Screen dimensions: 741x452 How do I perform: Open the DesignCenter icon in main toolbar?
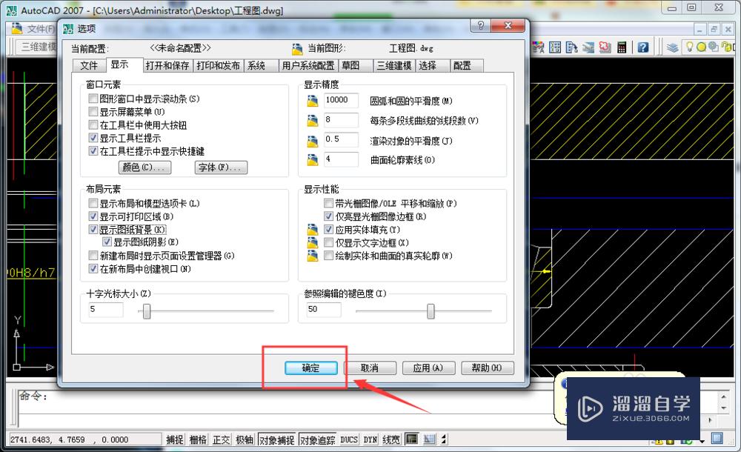[x=555, y=47]
